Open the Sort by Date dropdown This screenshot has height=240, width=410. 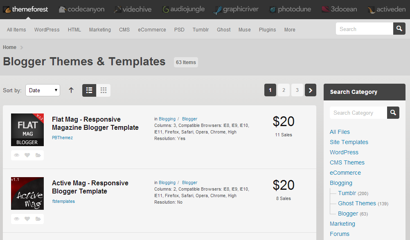click(43, 90)
